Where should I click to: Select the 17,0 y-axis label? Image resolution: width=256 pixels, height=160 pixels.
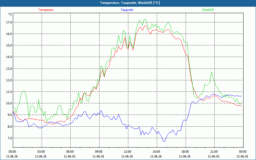tap(9, 22)
